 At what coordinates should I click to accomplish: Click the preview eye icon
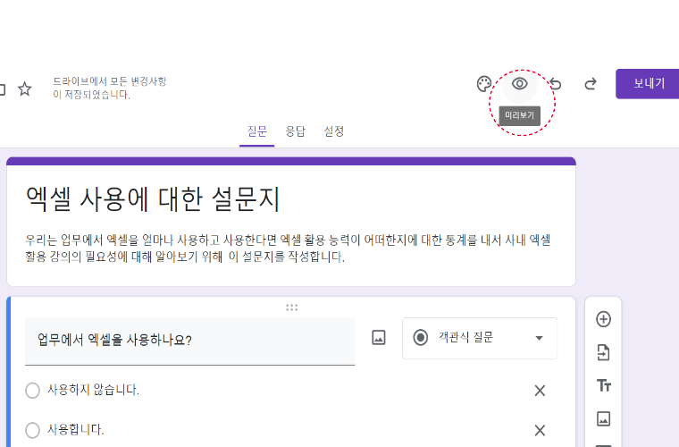click(520, 84)
